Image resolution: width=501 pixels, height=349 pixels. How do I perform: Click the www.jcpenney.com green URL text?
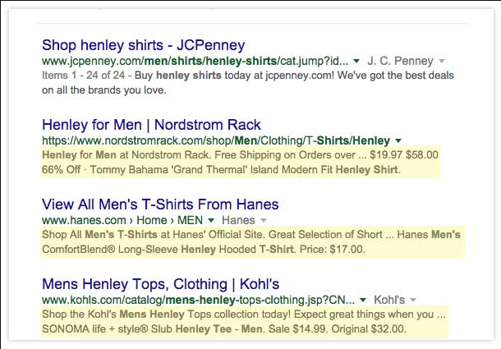[x=195, y=61]
